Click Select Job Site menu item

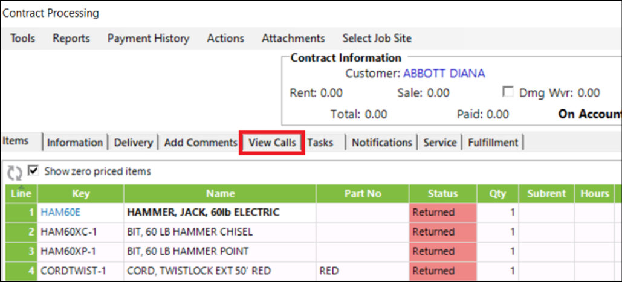(377, 38)
